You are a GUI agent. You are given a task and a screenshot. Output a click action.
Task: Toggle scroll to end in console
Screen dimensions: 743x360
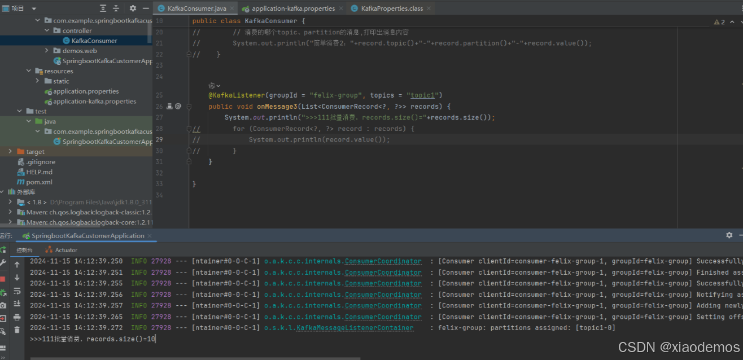17,305
